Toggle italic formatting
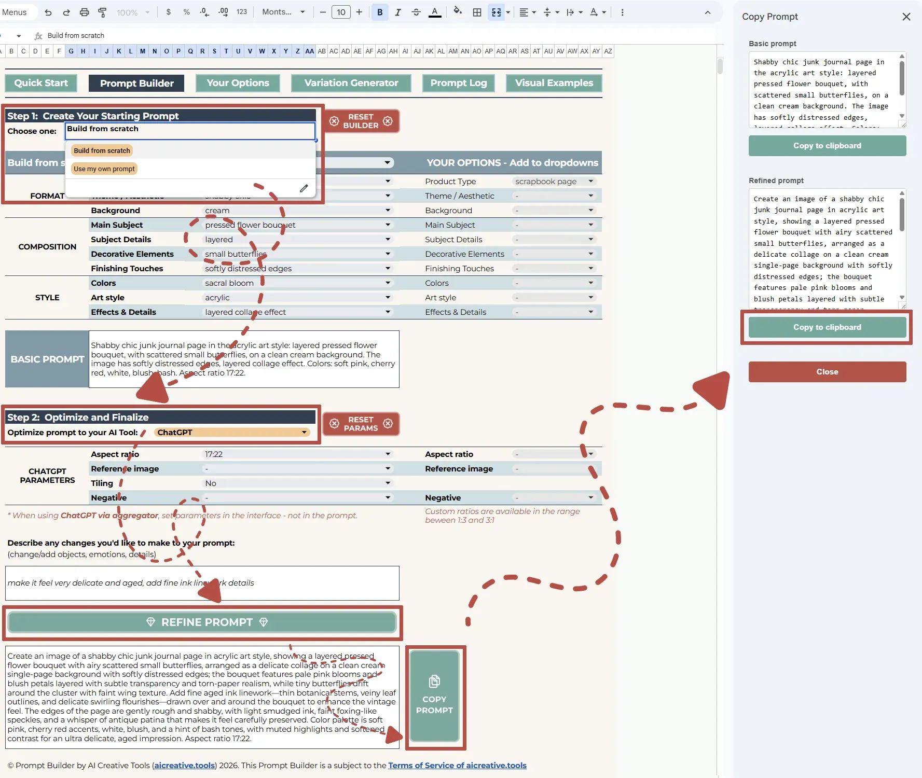 tap(398, 12)
